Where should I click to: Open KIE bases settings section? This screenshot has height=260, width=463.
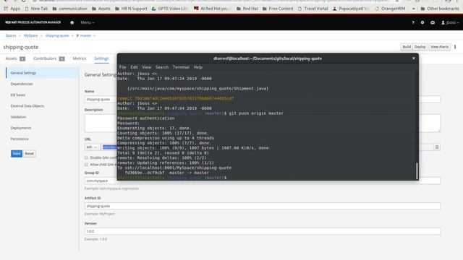17,95
